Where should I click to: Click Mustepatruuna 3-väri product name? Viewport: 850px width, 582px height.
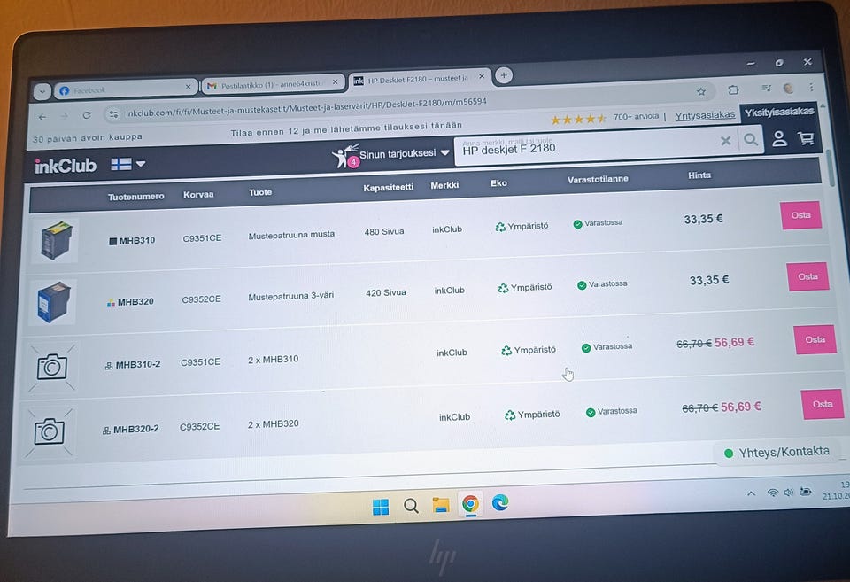pyautogui.click(x=290, y=296)
